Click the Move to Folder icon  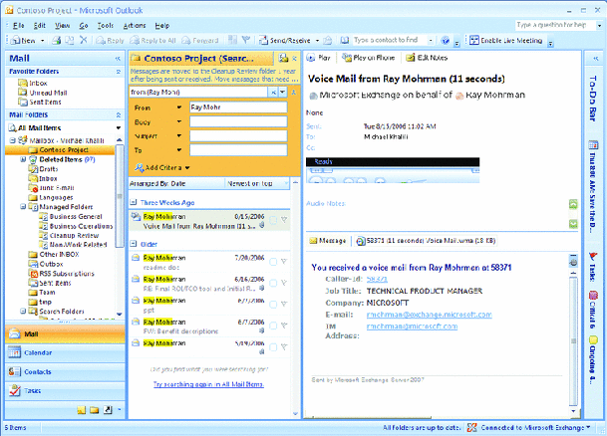click(70, 40)
